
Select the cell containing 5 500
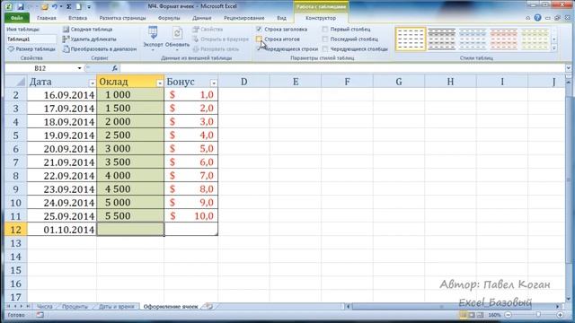(130, 216)
